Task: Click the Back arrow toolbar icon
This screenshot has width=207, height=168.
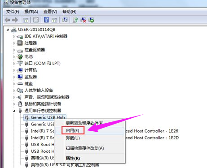Action: tap(7, 20)
